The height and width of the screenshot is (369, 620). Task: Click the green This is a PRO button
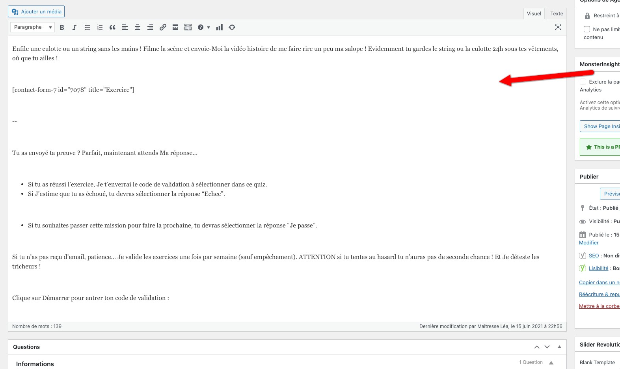click(600, 147)
